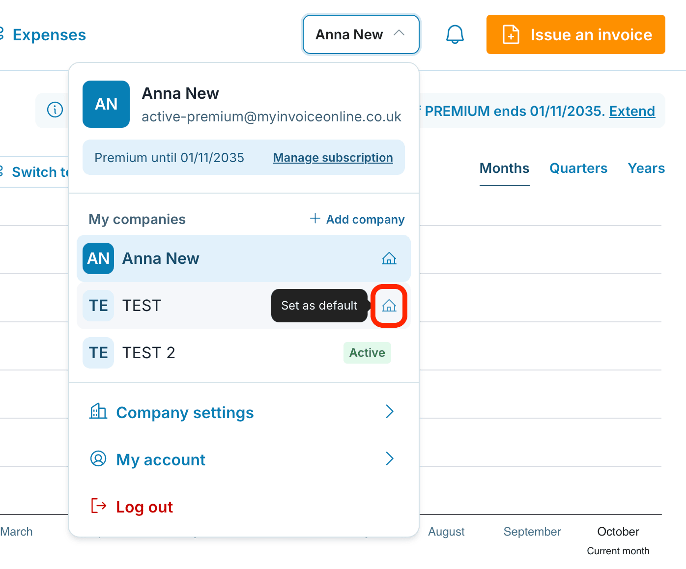
Task: Collapse the Anna New account dropdown
Action: [361, 34]
